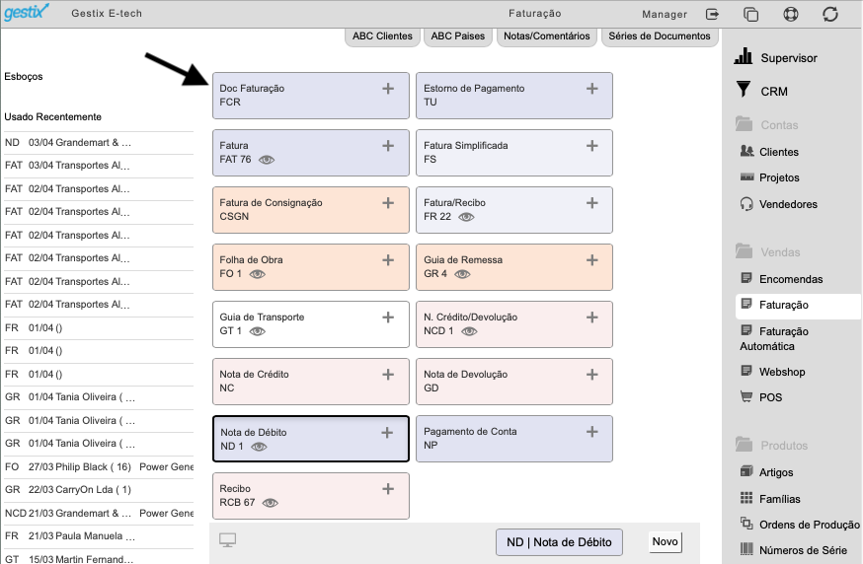863x564 pixels.
Task: Click the help lifebuoy icon
Action: click(x=791, y=14)
